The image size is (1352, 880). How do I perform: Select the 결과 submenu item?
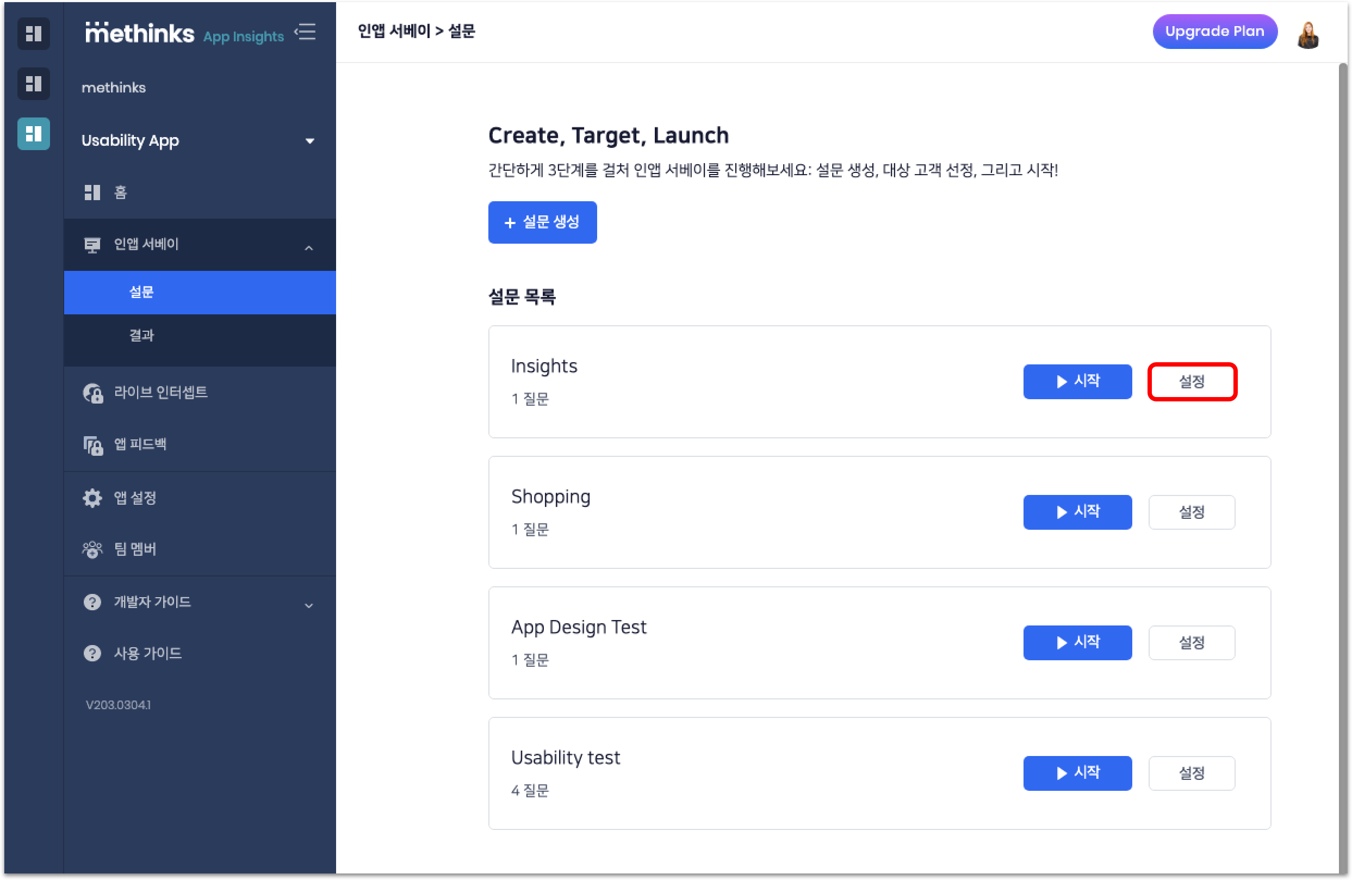tap(141, 335)
